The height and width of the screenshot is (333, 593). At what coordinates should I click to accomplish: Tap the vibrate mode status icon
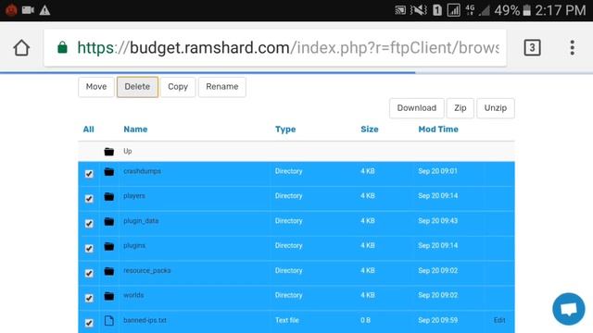pyautogui.click(x=419, y=10)
